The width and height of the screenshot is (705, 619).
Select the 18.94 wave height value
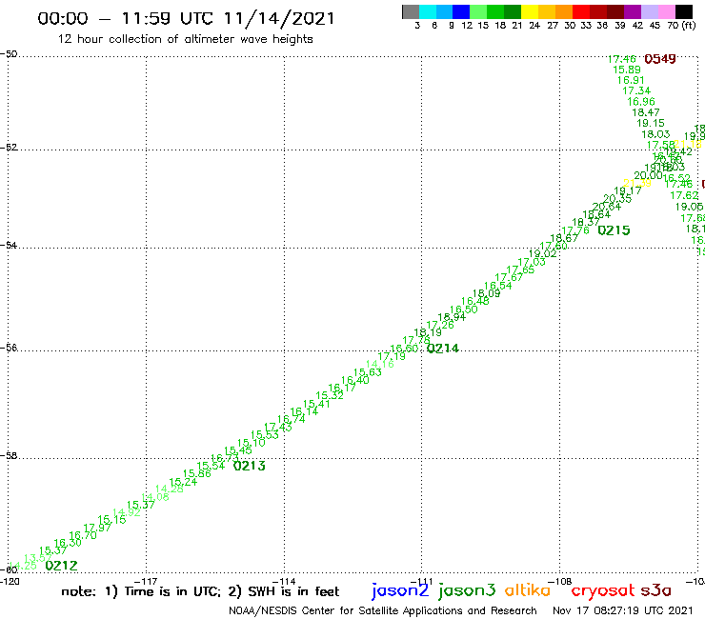[x=452, y=317]
